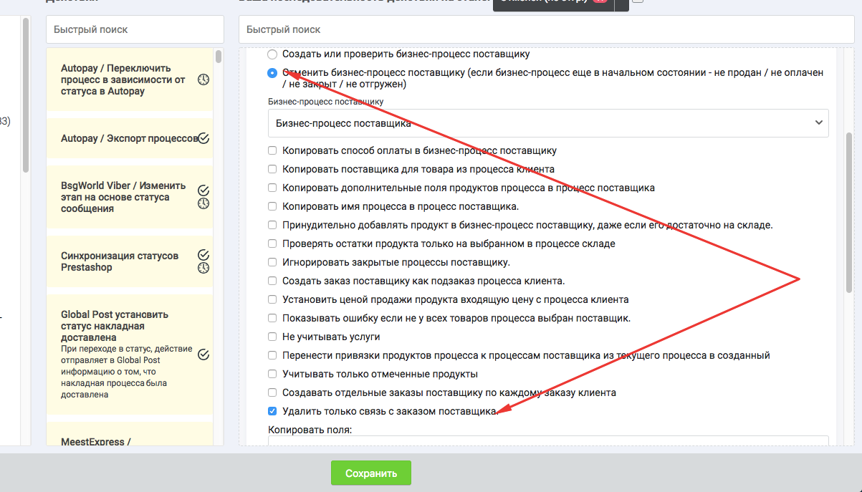Click clock icon on Синхронизация статусов Prestashop
This screenshot has width=862, height=492.
(x=203, y=268)
